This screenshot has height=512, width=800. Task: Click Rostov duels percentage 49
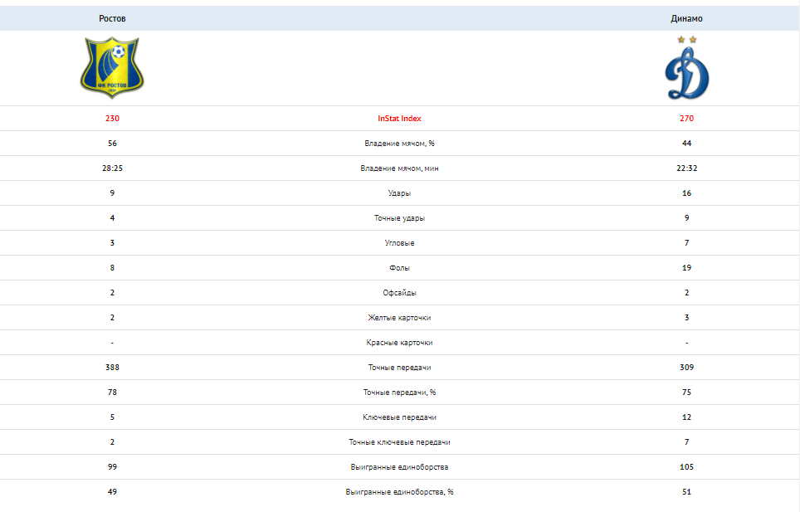tap(112, 493)
